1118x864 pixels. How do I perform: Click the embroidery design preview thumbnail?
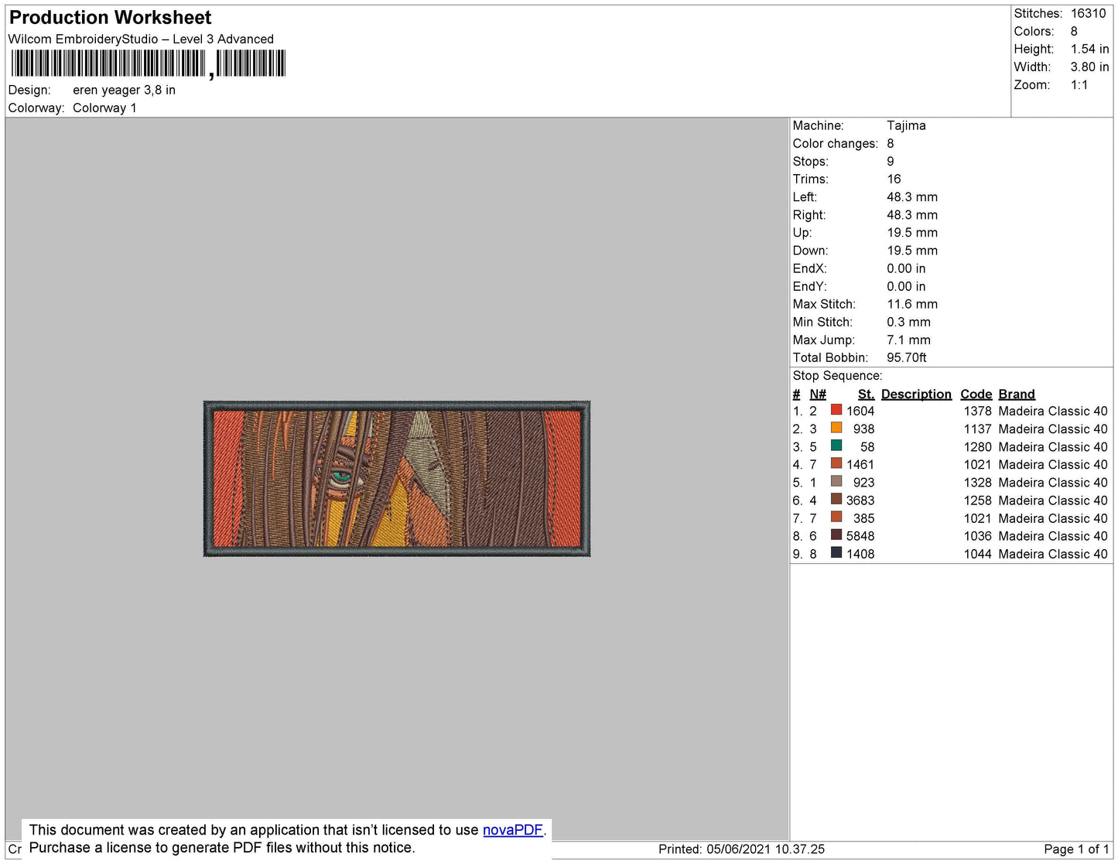pos(397,479)
